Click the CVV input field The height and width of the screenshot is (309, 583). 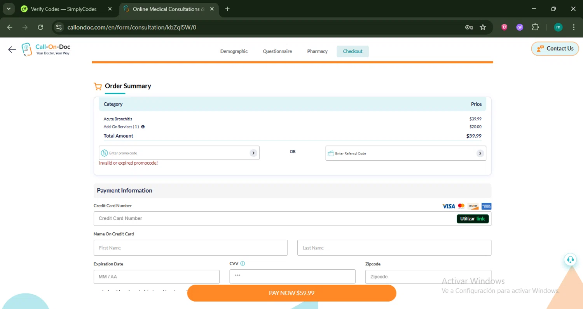coord(292,276)
